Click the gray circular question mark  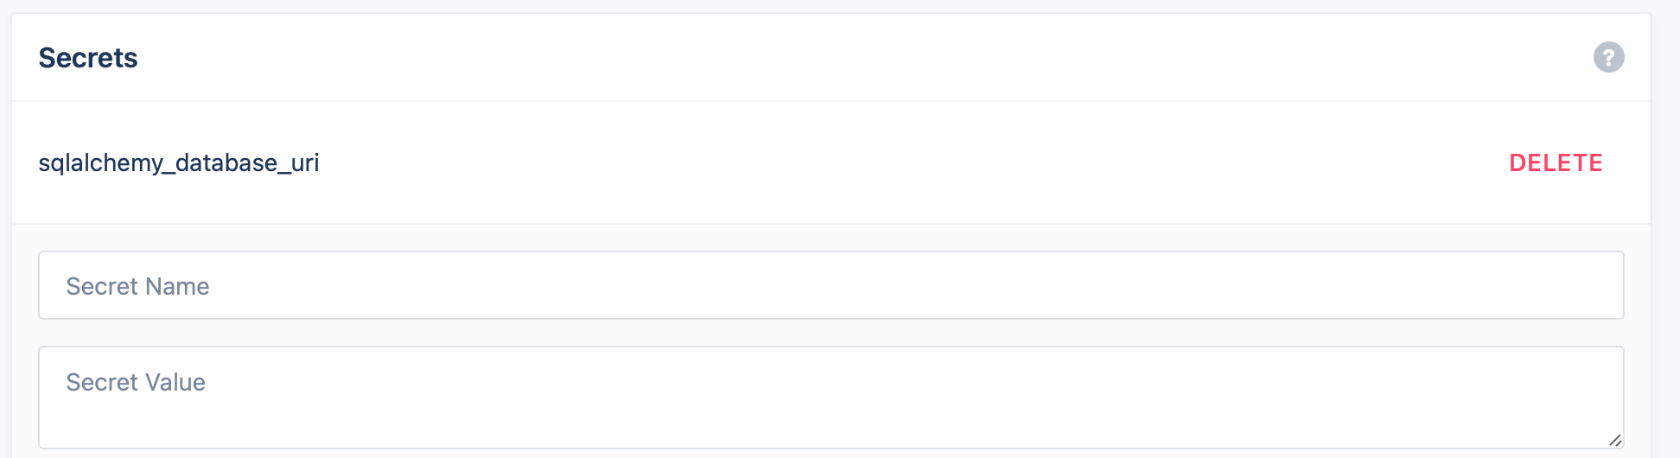[x=1608, y=57]
